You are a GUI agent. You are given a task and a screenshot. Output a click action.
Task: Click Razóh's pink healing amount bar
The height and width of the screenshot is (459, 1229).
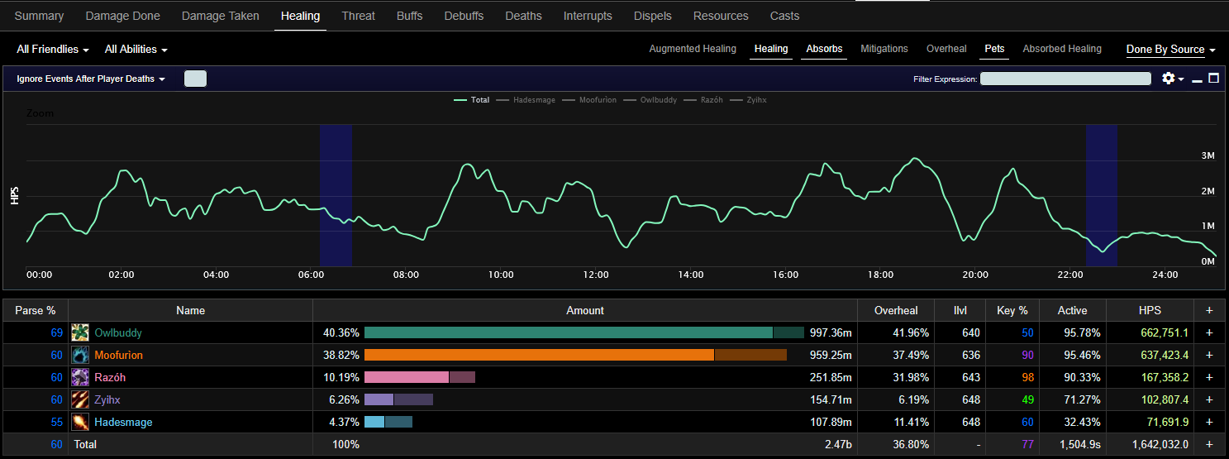[x=407, y=377]
